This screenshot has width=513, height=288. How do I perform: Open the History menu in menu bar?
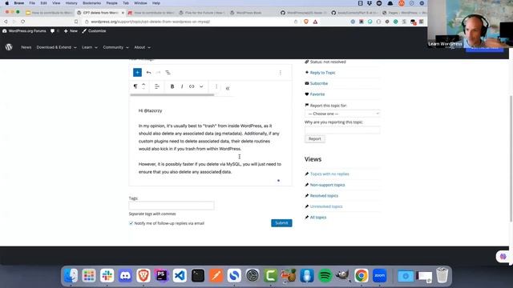tap(71, 3)
